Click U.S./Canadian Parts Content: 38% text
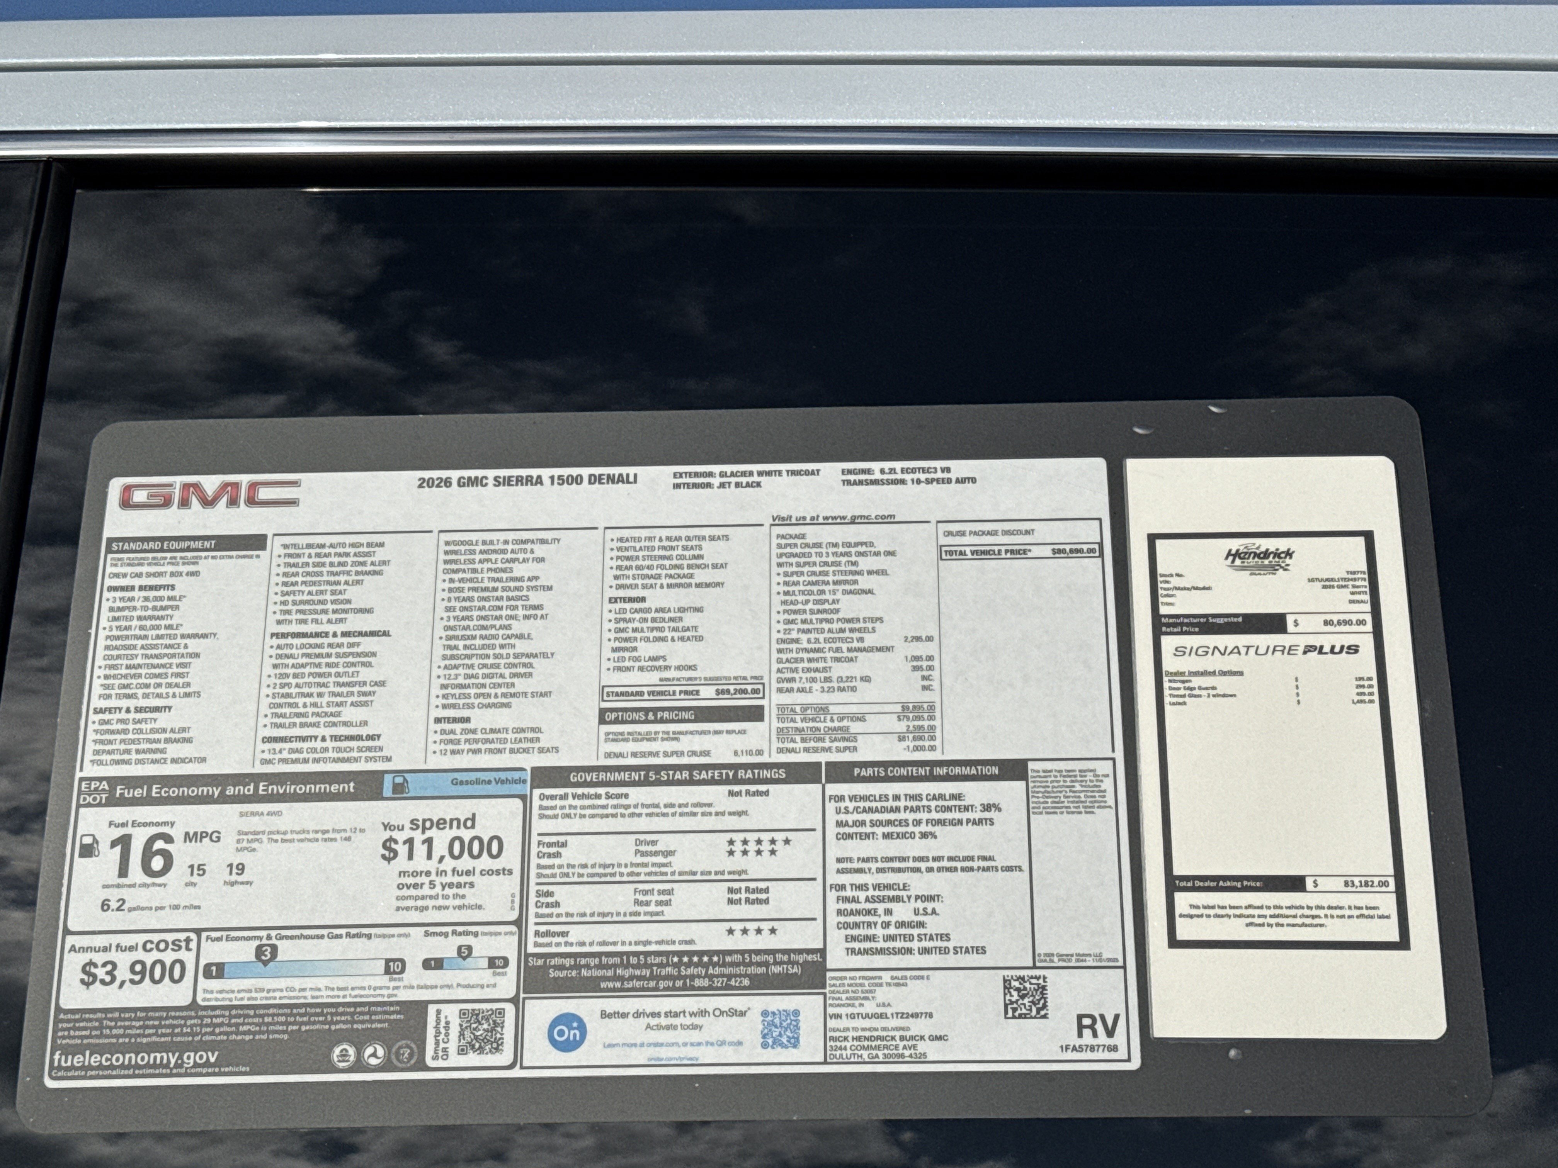The height and width of the screenshot is (1168, 1558). click(918, 808)
